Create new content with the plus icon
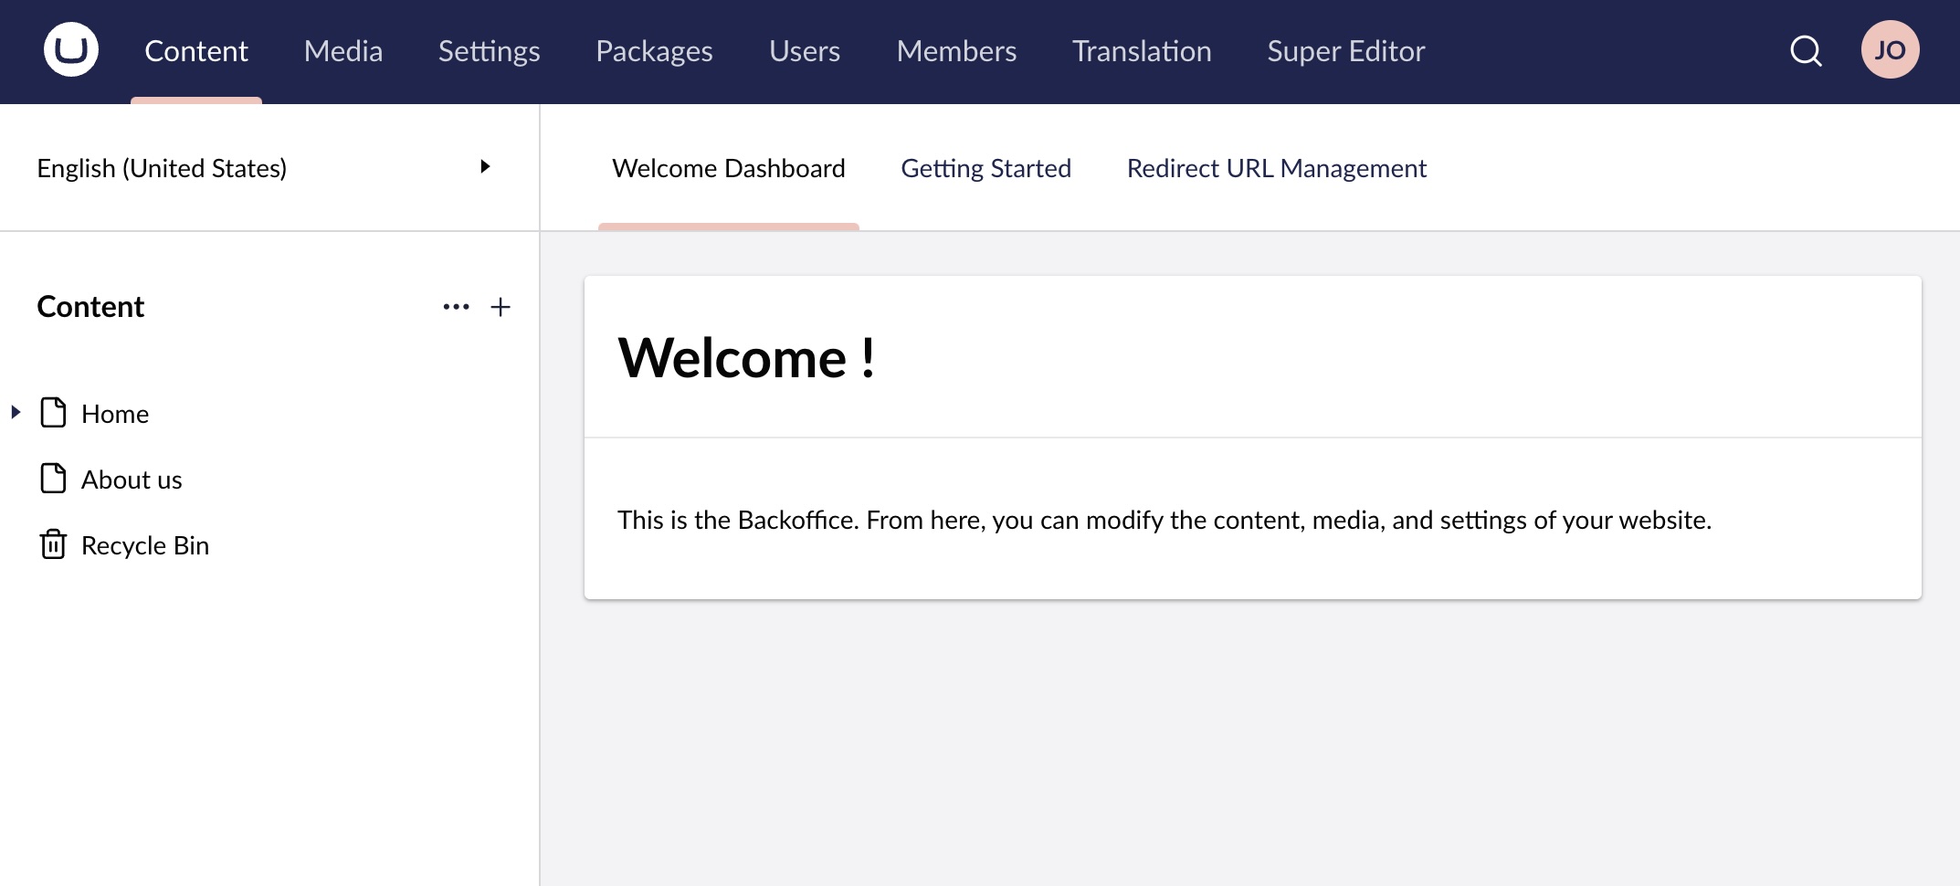 point(501,307)
